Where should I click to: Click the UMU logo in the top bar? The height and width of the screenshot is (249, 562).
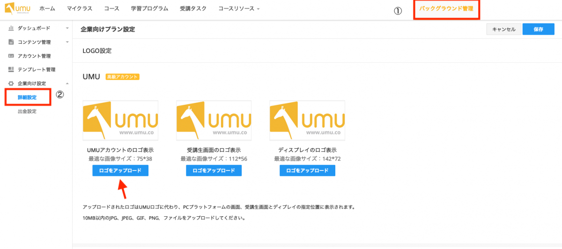(17, 8)
